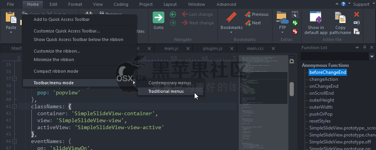This screenshot has height=150, width=376.
Task: Choose Minimize the ribbon entry
Action: [54, 60]
